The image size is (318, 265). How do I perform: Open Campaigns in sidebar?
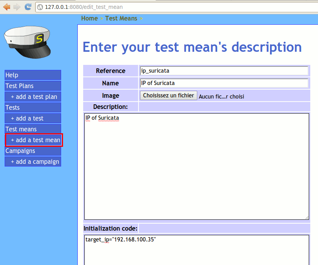coord(33,151)
